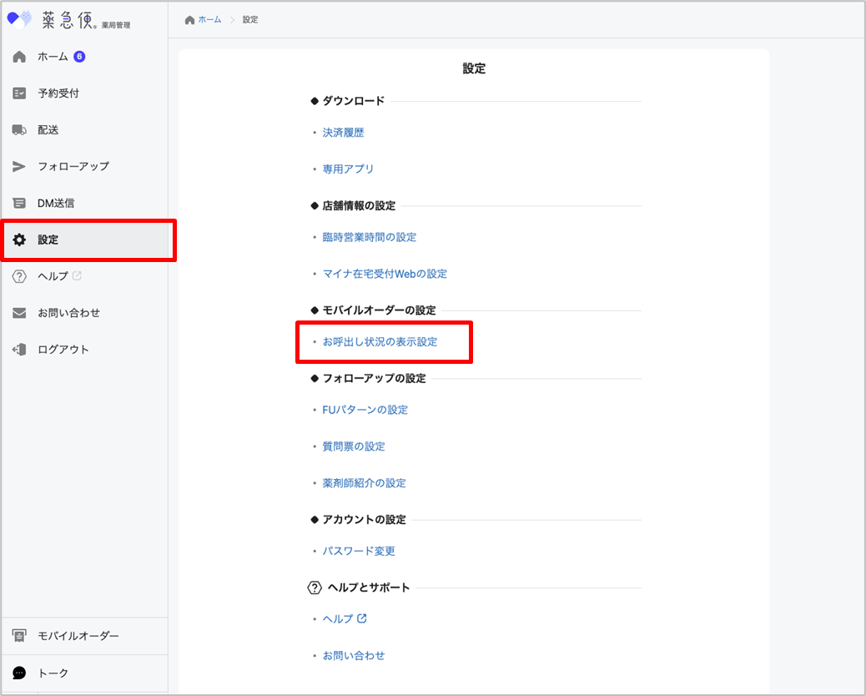Viewport: 866px width, 696px height.
Task: Click the ログアウト exit icon
Action: [19, 350]
